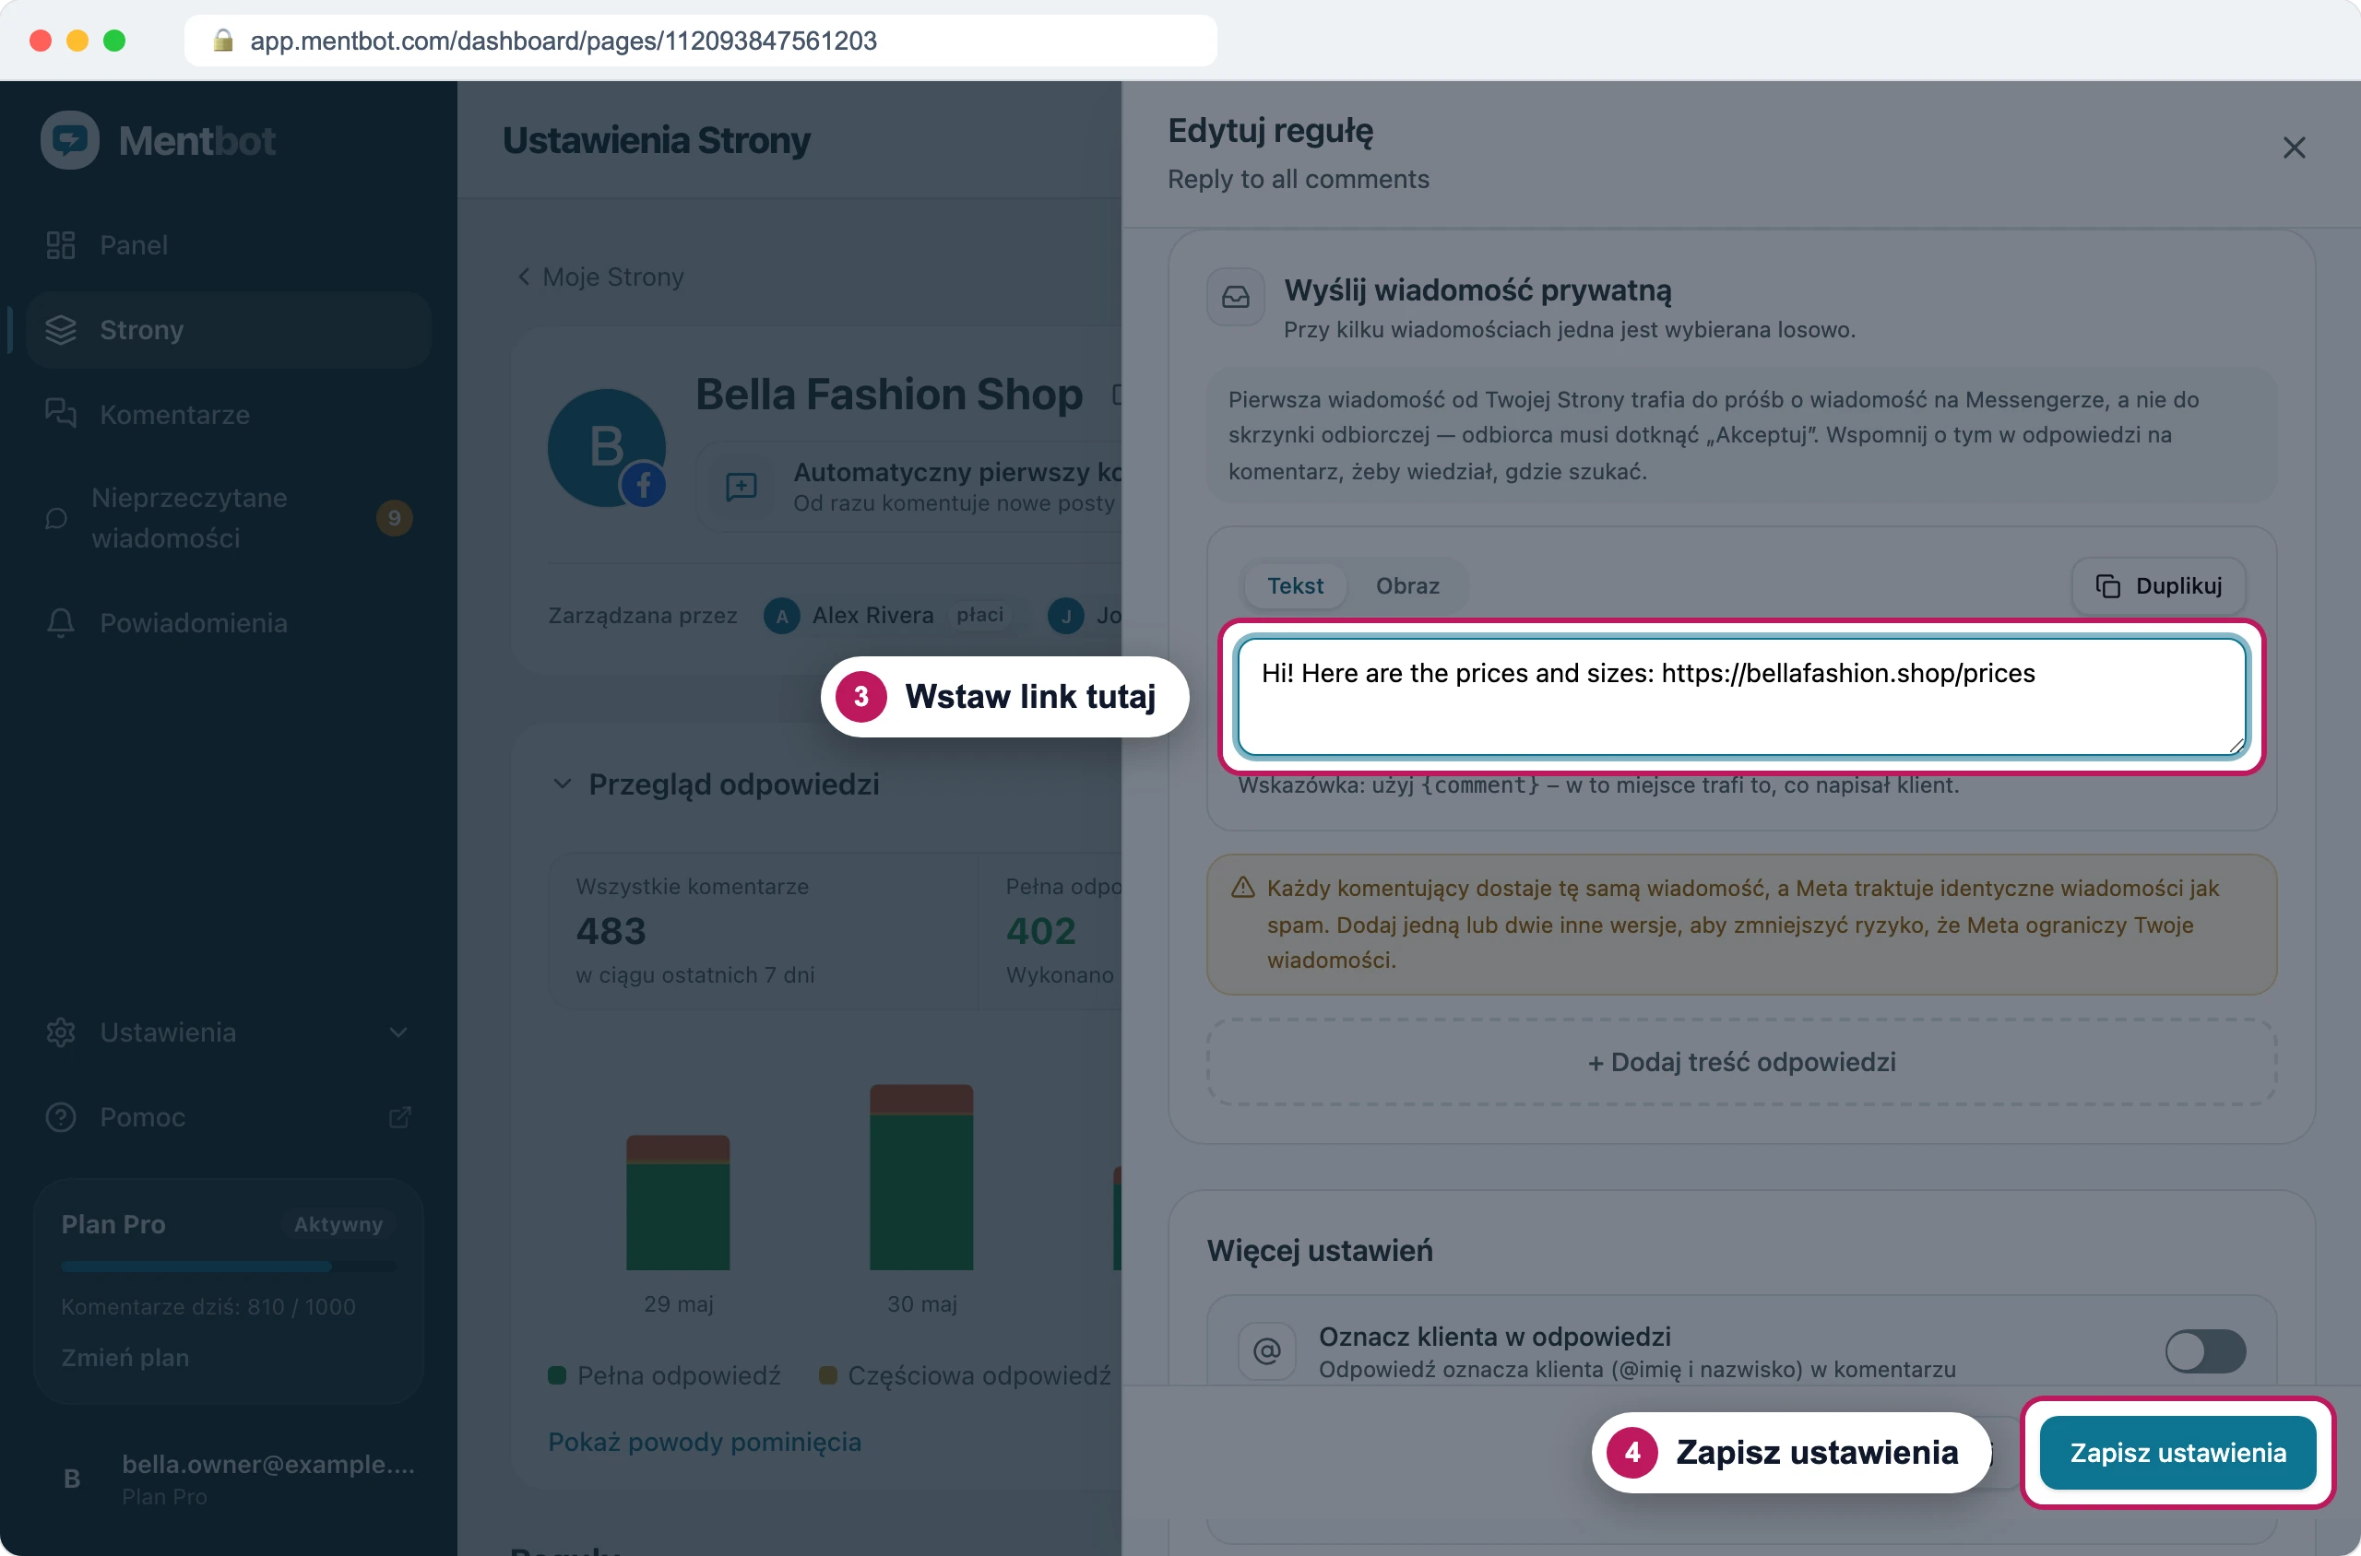The image size is (2361, 1556).
Task: Click Alex Rivera avatar icon
Action: pyautogui.click(x=781, y=615)
